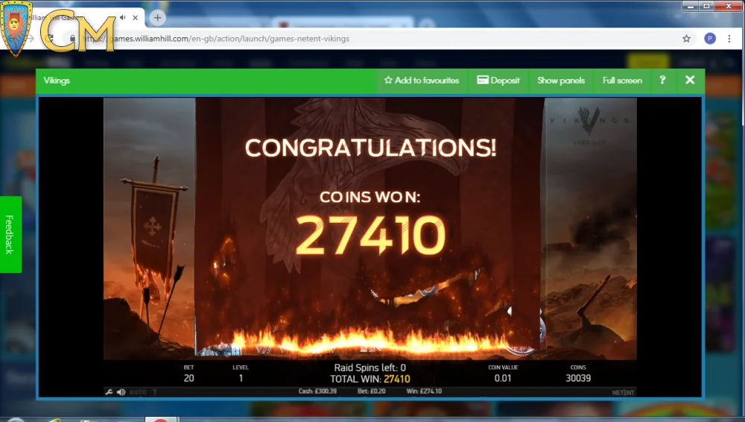Screen dimensions: 745x422
Task: Add Vikings to favourites
Action: 422,81
